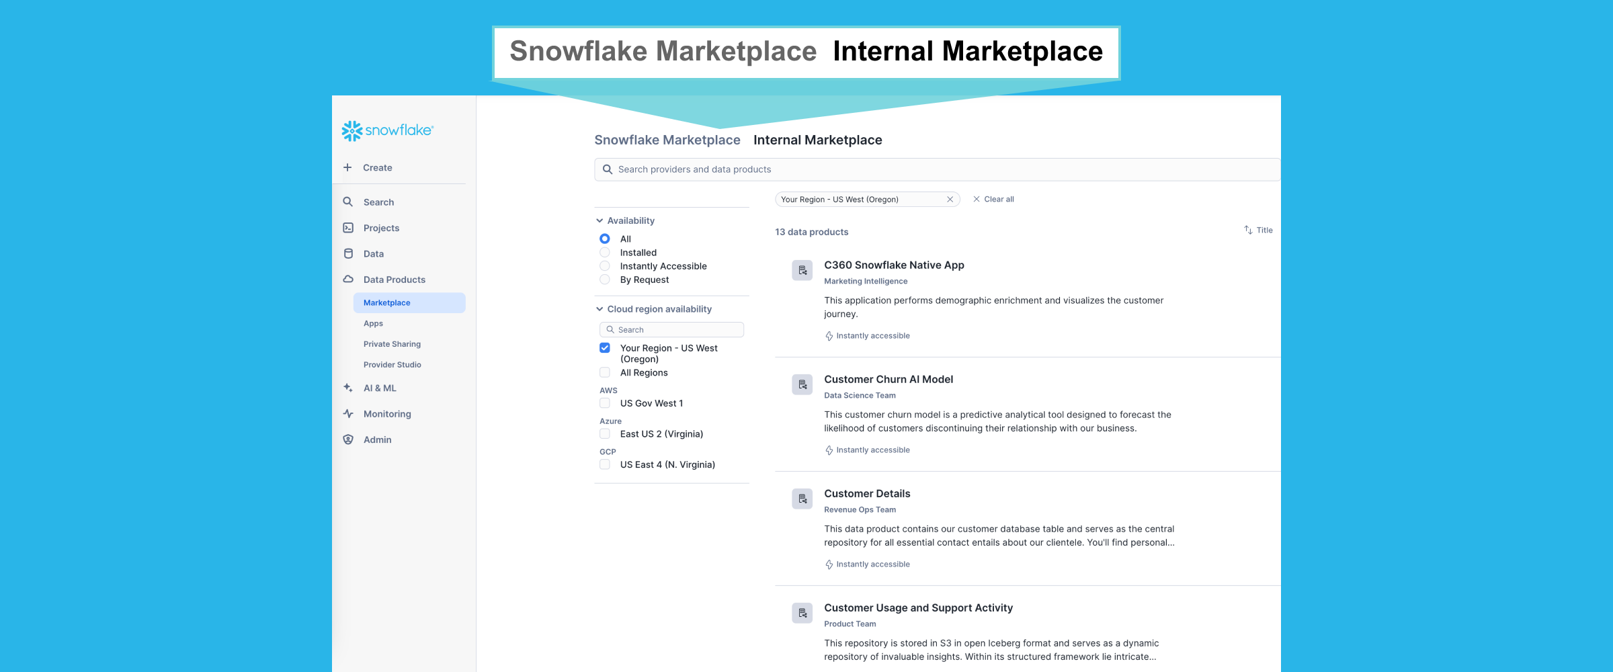Open the Title sort control
Screen dimensions: 1613x672
pyautogui.click(x=1257, y=230)
